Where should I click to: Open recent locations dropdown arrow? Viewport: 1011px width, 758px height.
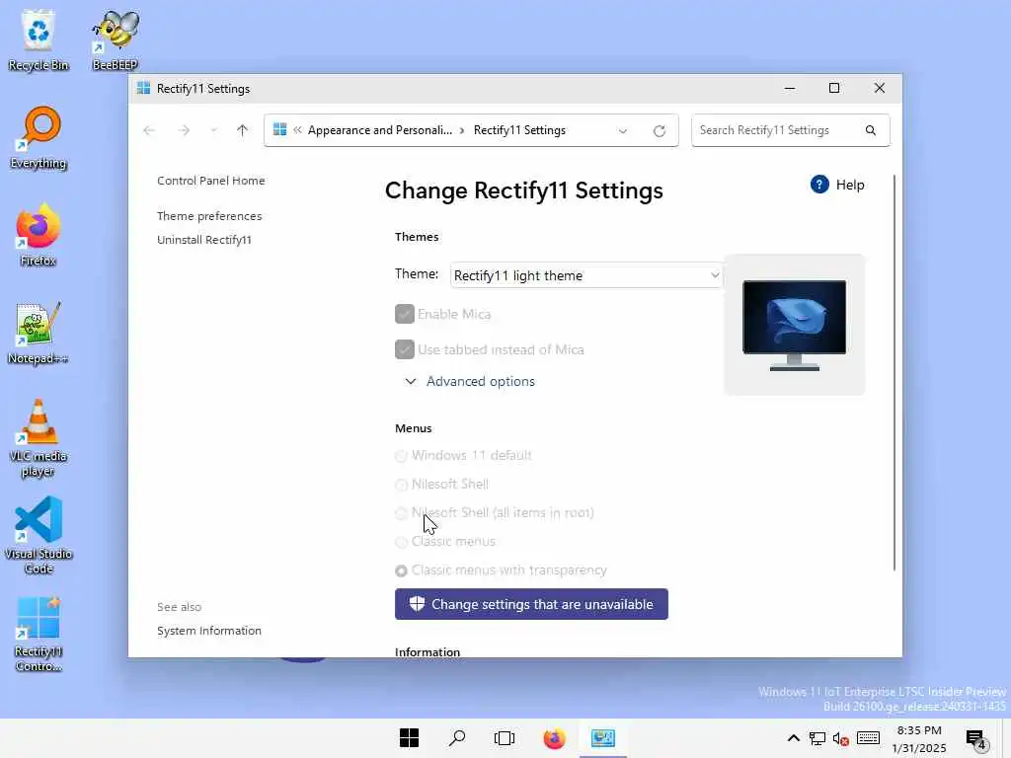213,130
